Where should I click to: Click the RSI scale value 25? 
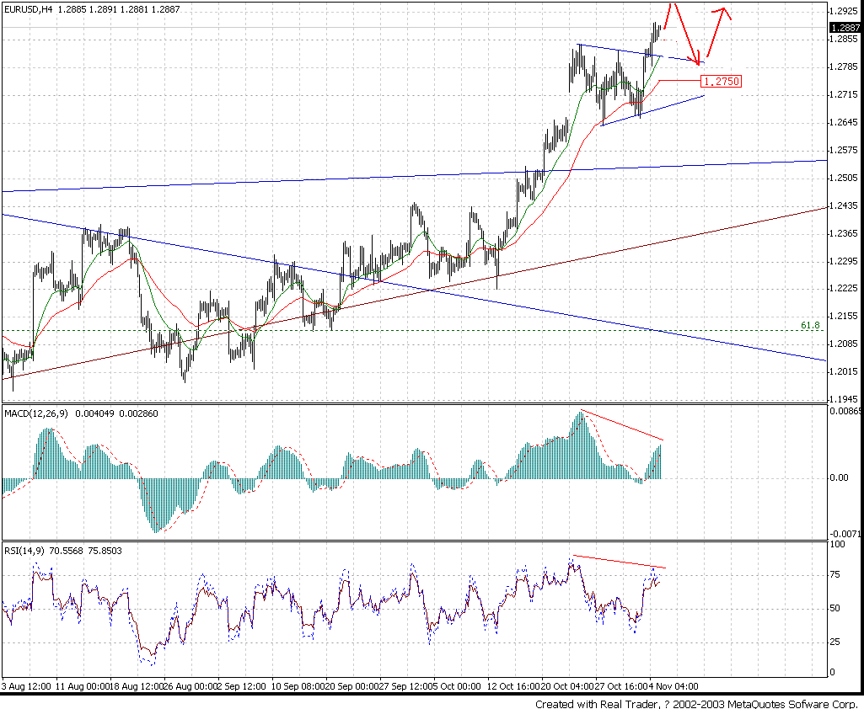coord(835,642)
